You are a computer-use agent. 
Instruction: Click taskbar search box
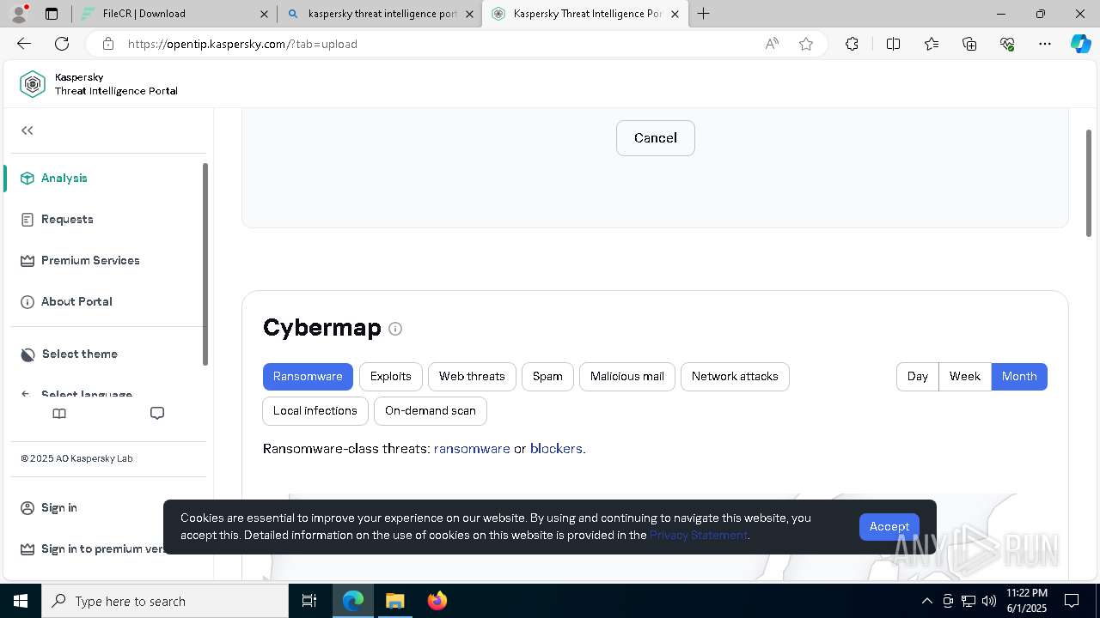pyautogui.click(x=165, y=601)
